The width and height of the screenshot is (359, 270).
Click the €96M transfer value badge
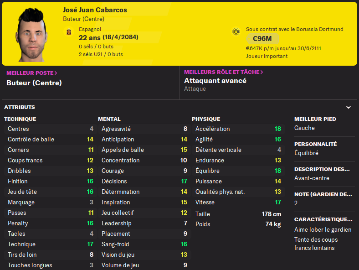[262, 39]
